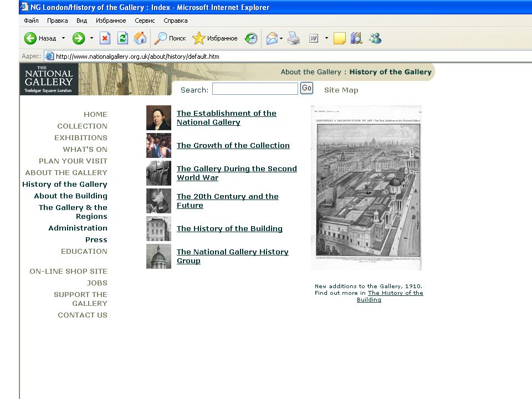The image size is (532, 399).
Task: Open PLAN YOUR VISIT in sidebar
Action: tap(73, 161)
